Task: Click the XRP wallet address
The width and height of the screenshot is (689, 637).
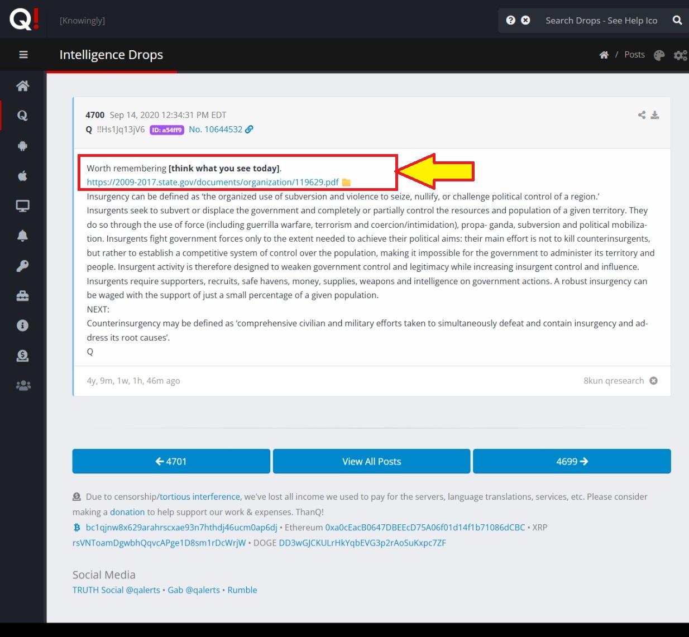Action: pyautogui.click(x=159, y=543)
